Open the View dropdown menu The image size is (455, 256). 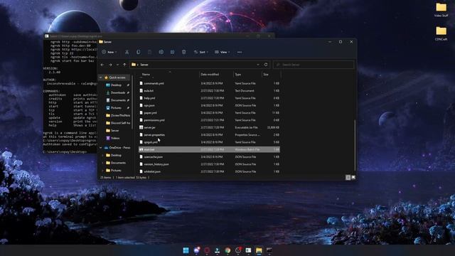223,52
